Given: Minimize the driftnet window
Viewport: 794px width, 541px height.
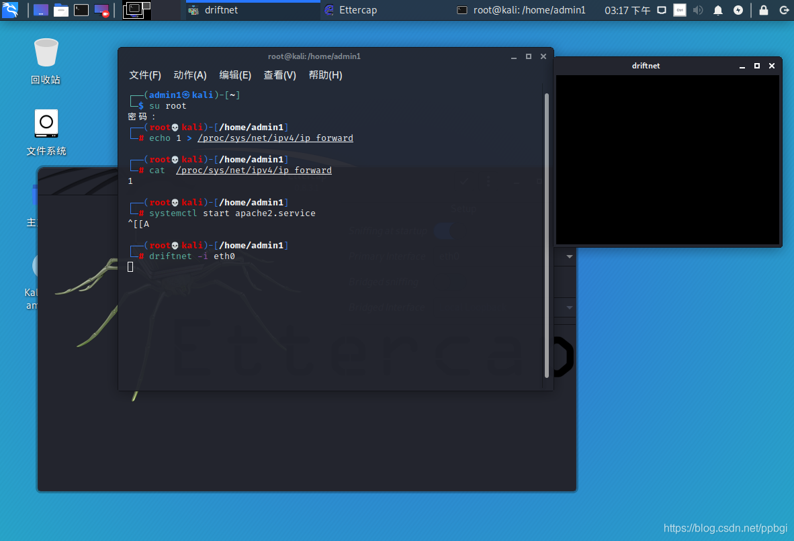Looking at the screenshot, I should point(742,66).
